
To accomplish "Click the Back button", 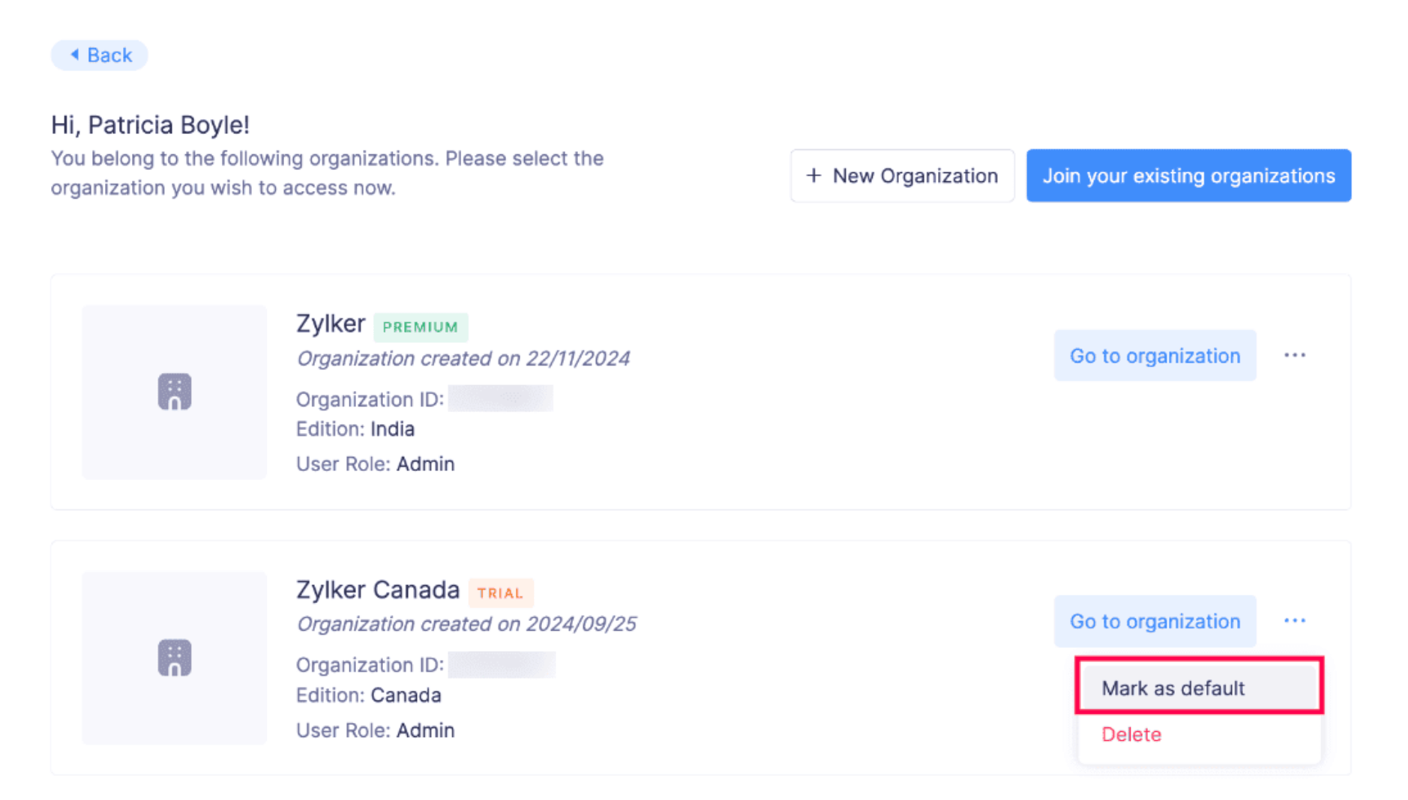I will [99, 54].
